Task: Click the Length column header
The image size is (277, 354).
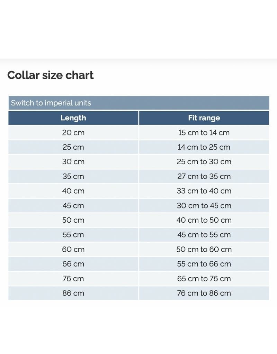Action: pyautogui.click(x=73, y=118)
